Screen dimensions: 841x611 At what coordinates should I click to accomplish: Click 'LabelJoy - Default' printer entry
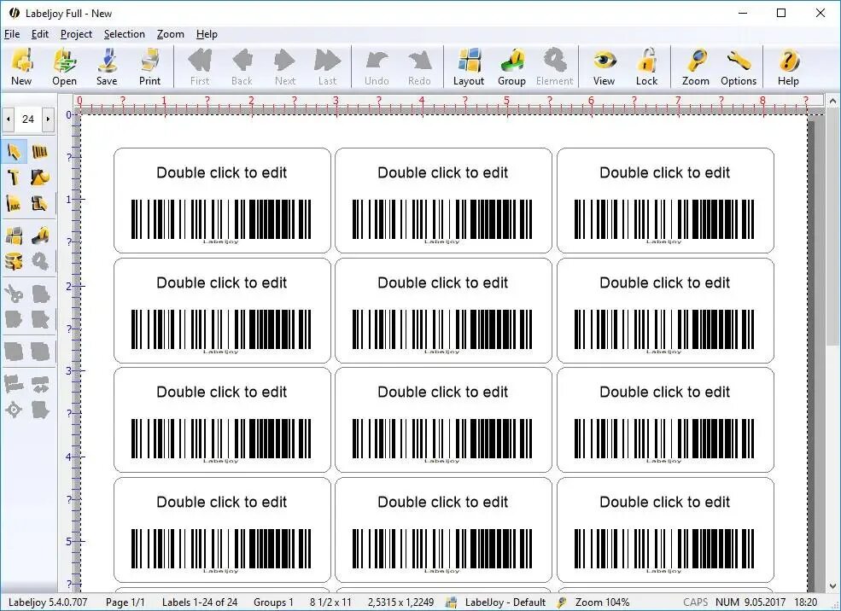pyautogui.click(x=505, y=602)
